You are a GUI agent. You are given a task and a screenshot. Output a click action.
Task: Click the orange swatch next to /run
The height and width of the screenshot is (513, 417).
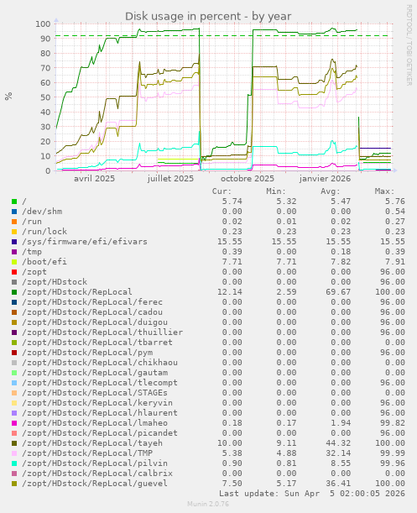click(x=14, y=222)
